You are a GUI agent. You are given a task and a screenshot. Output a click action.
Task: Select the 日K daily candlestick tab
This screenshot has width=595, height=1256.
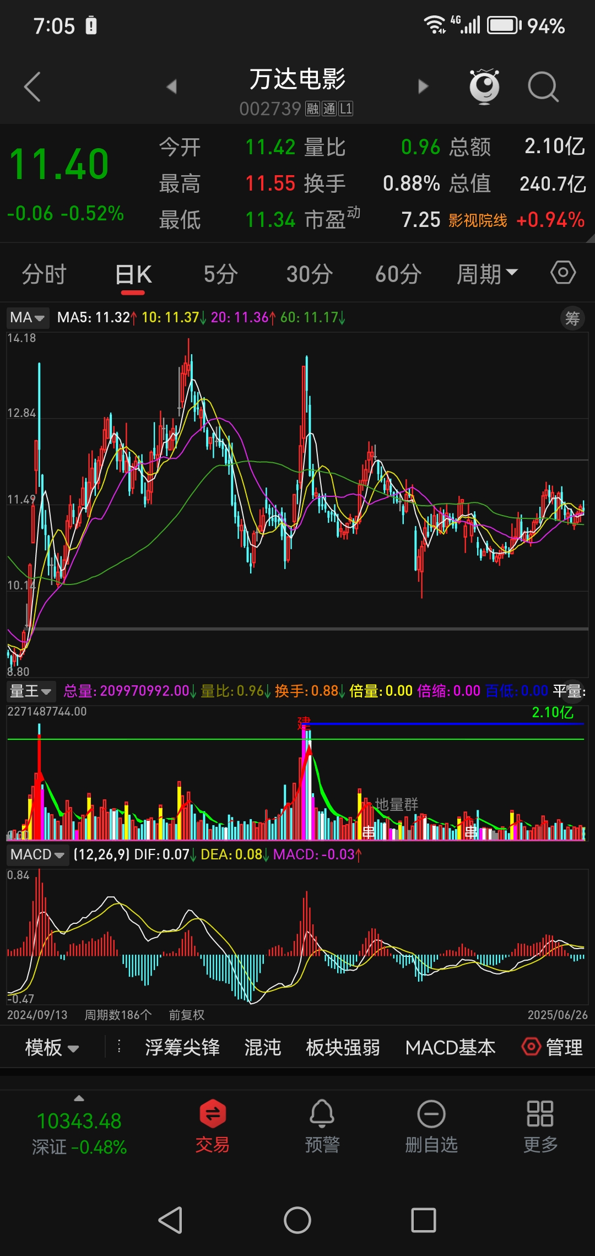(133, 274)
